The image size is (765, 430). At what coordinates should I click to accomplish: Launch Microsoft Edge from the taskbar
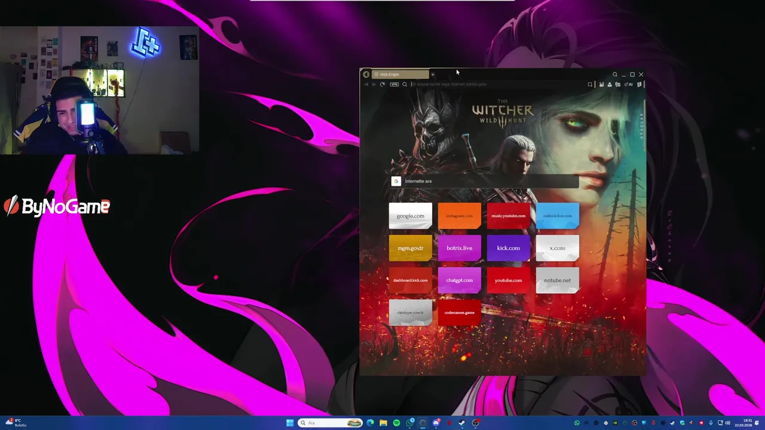(x=370, y=423)
